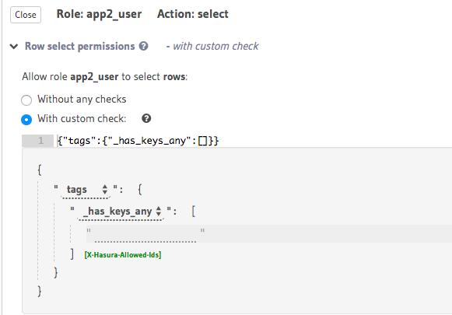Click the 'With custom check:' label text
Image resolution: width=452 pixels, height=315 pixels.
(x=82, y=118)
